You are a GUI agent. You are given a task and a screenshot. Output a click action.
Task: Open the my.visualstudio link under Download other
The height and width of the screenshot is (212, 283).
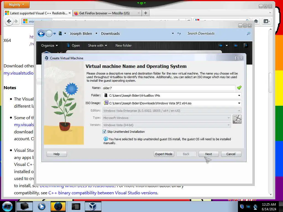pyautogui.click(x=19, y=73)
